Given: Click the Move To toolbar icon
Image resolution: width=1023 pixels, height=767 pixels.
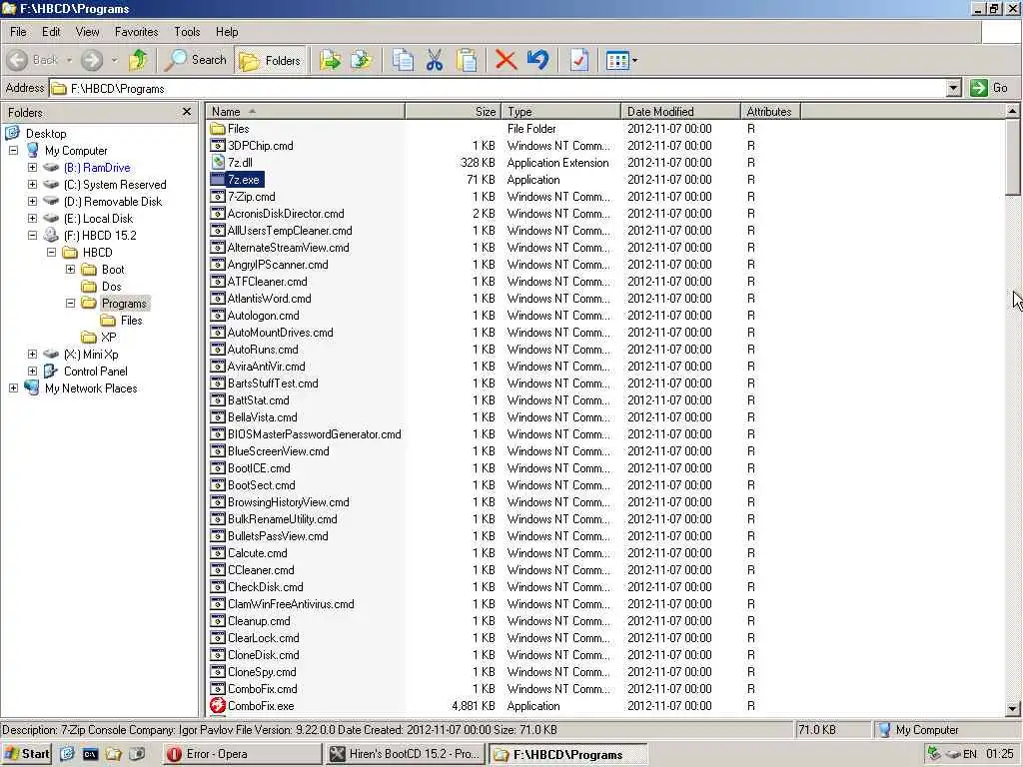Looking at the screenshot, I should [330, 60].
